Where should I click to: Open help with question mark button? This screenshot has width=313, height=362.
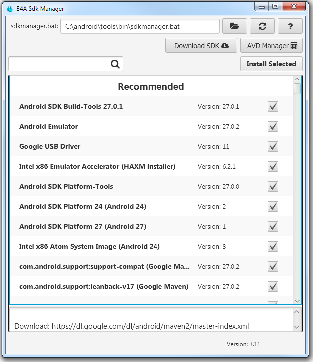click(x=290, y=26)
